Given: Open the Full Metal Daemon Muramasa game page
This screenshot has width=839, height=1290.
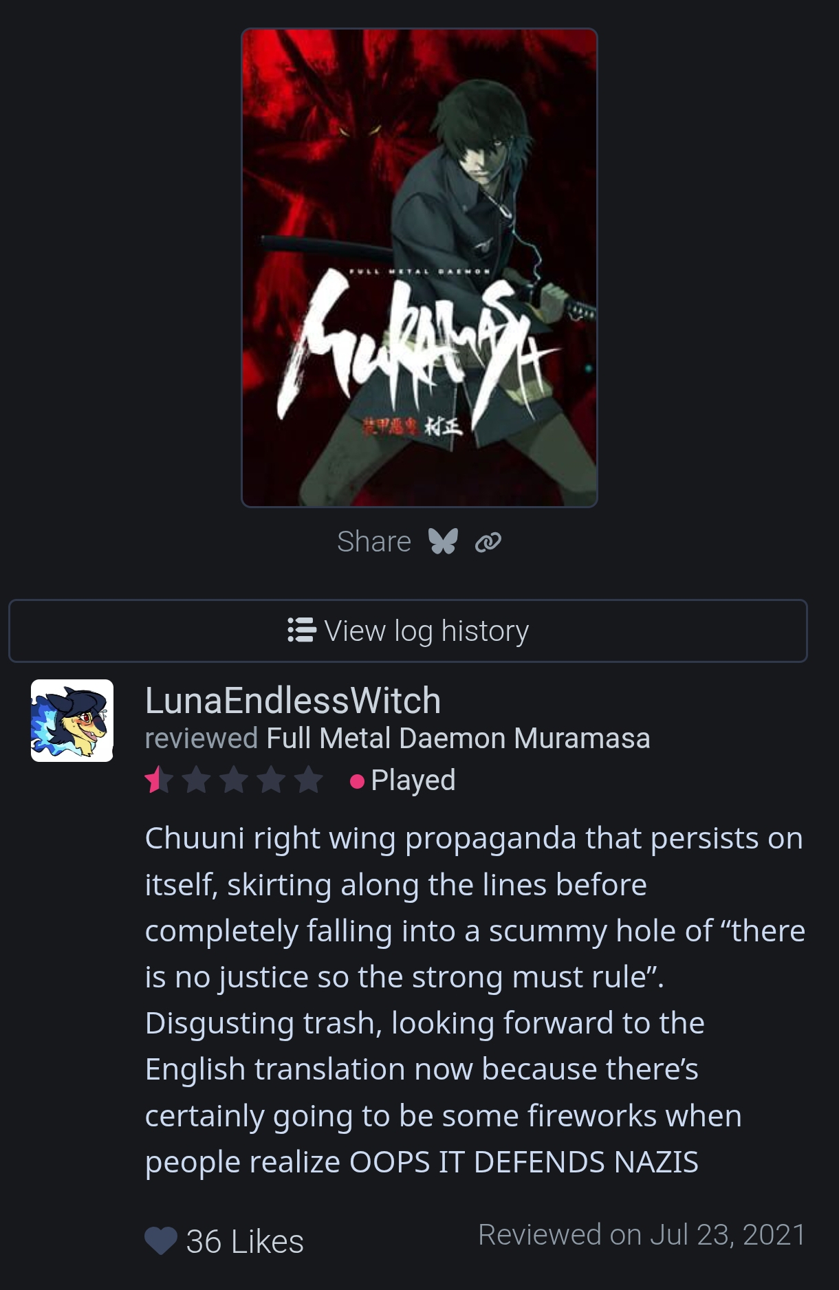Looking at the screenshot, I should 458,739.
